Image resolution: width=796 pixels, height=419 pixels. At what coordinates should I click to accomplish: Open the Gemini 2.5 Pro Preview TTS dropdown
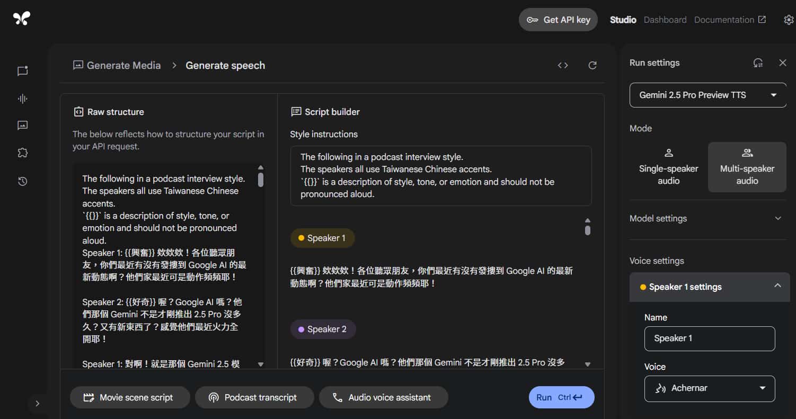[707, 95]
